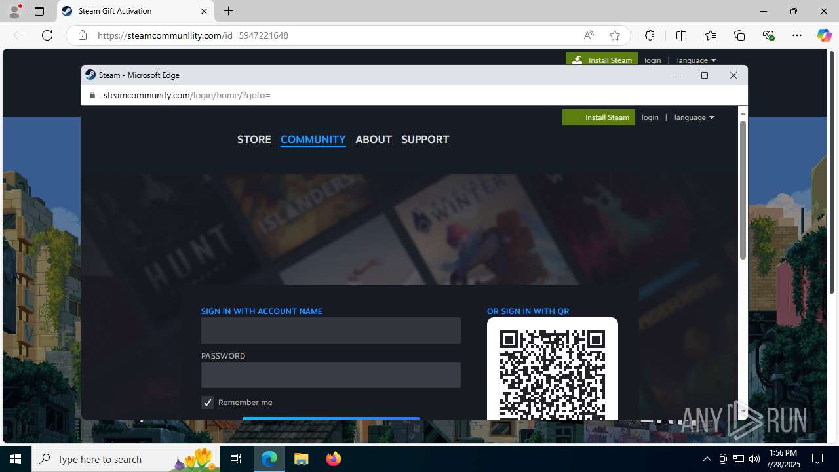The width and height of the screenshot is (839, 472).
Task: Refresh the page with the reload icon
Action: click(x=47, y=35)
